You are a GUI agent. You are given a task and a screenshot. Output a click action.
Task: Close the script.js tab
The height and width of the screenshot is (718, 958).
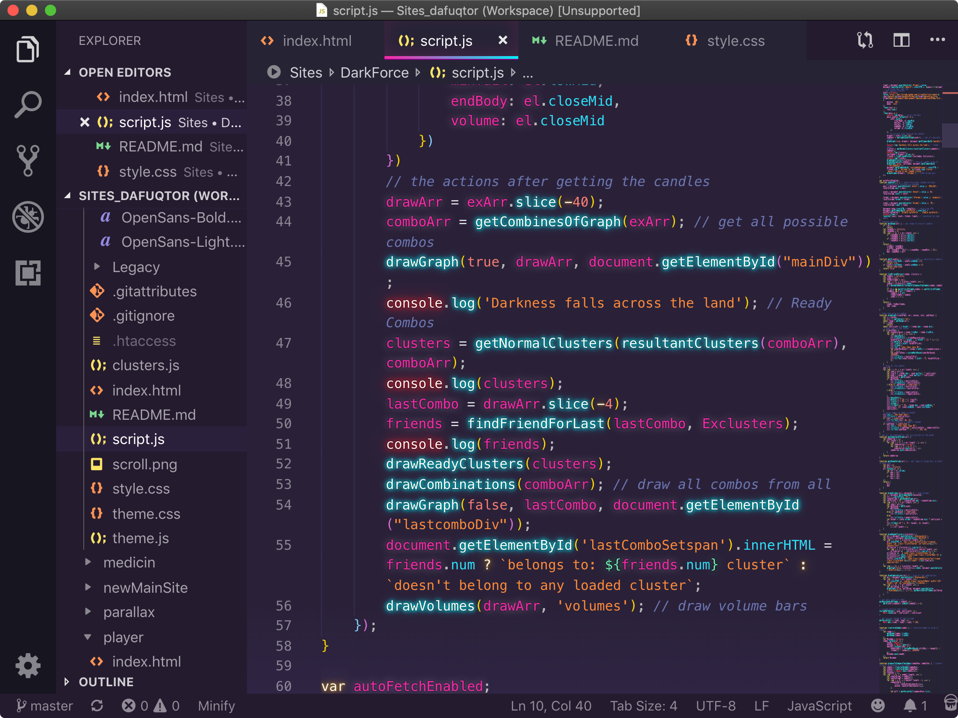click(x=502, y=40)
